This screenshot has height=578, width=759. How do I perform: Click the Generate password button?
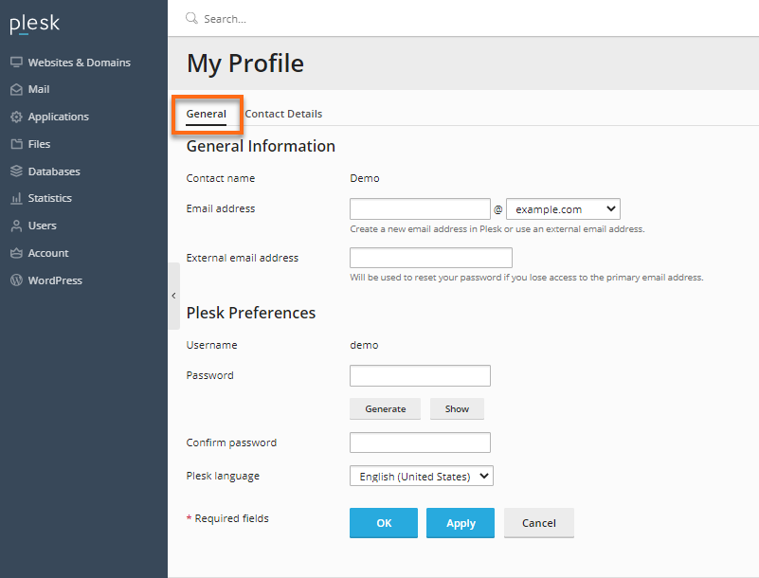pos(385,408)
